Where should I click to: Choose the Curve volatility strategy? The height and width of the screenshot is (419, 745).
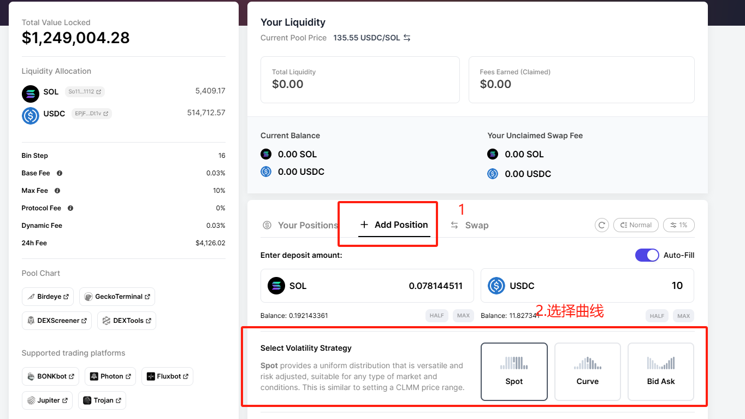588,372
